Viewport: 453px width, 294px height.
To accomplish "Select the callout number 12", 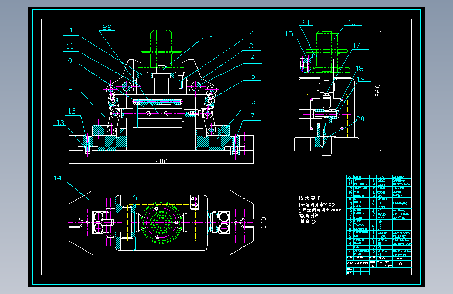I will [x=72, y=111].
